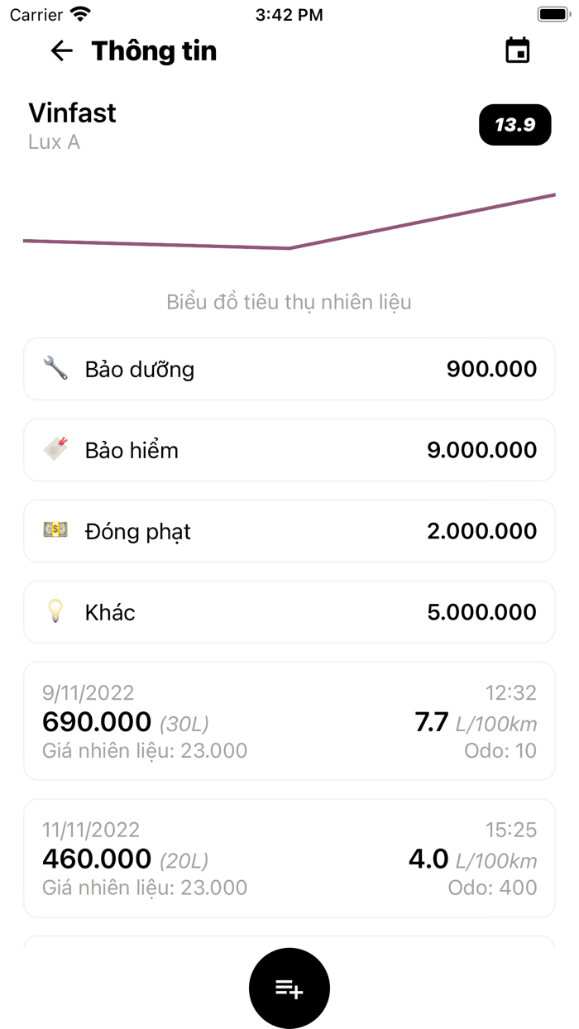Image resolution: width=579 pixels, height=1029 pixels.
Task: Open the Bảo dưỡng maintenance row
Action: pyautogui.click(x=289, y=369)
